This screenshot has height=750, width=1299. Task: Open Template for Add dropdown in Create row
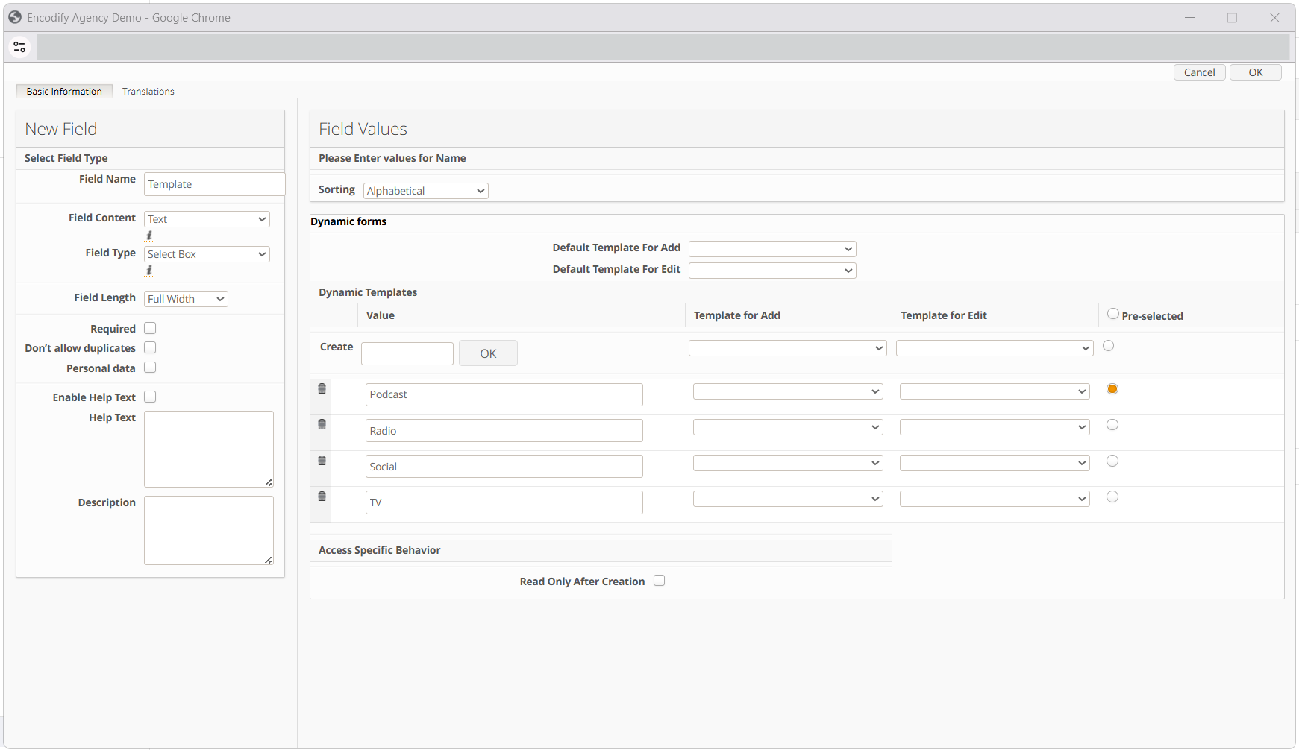(x=788, y=348)
